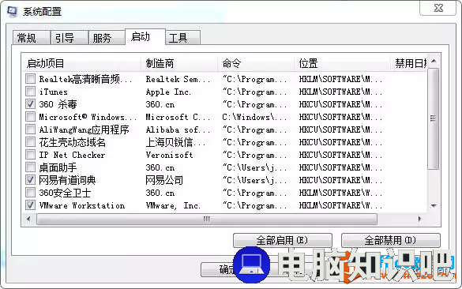Viewport: 462px width, 289px height.
Task: Tick the Realtek高清晰音频 checkbox
Action: click(x=30, y=79)
